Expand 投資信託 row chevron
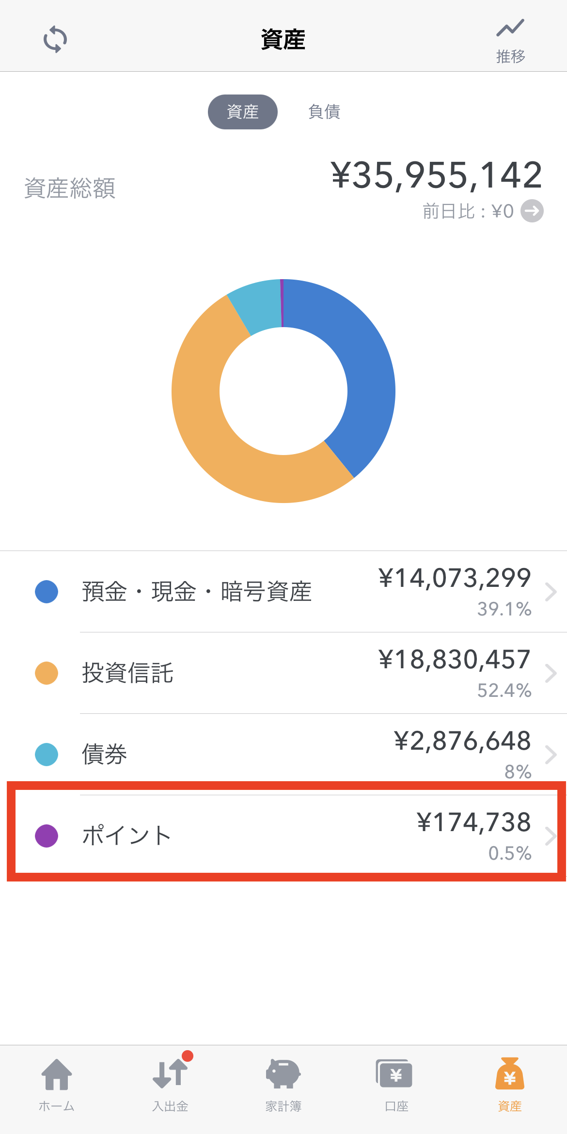 point(551,673)
